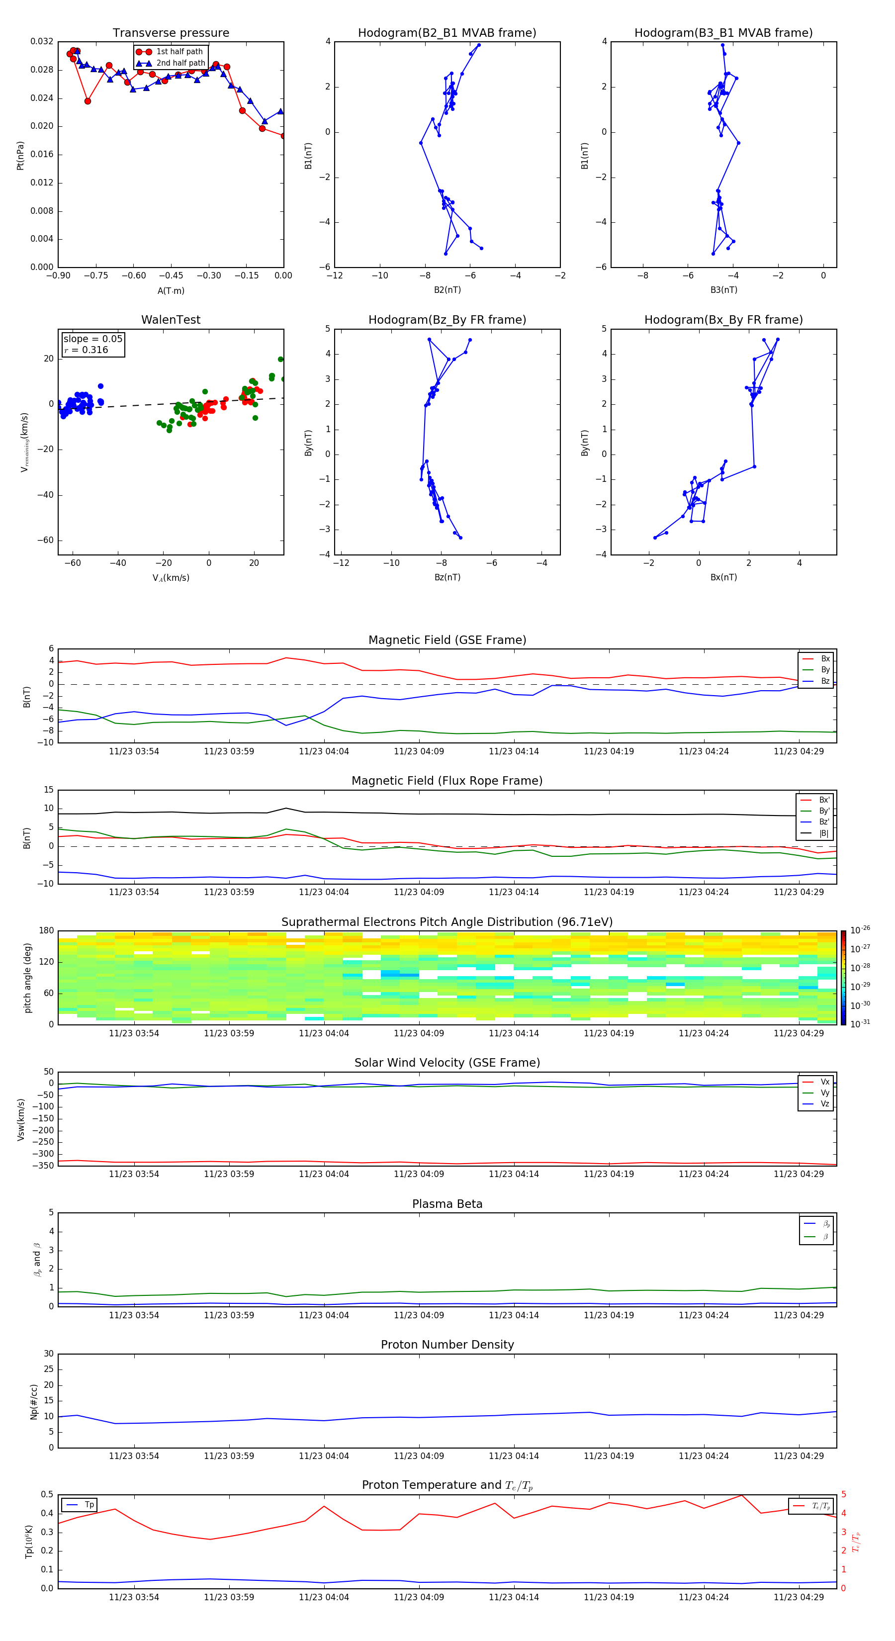This screenshot has height=1641, width=895.
Task: Click the 'Pt(nPa)' y-axis label
Action: click(x=20, y=156)
